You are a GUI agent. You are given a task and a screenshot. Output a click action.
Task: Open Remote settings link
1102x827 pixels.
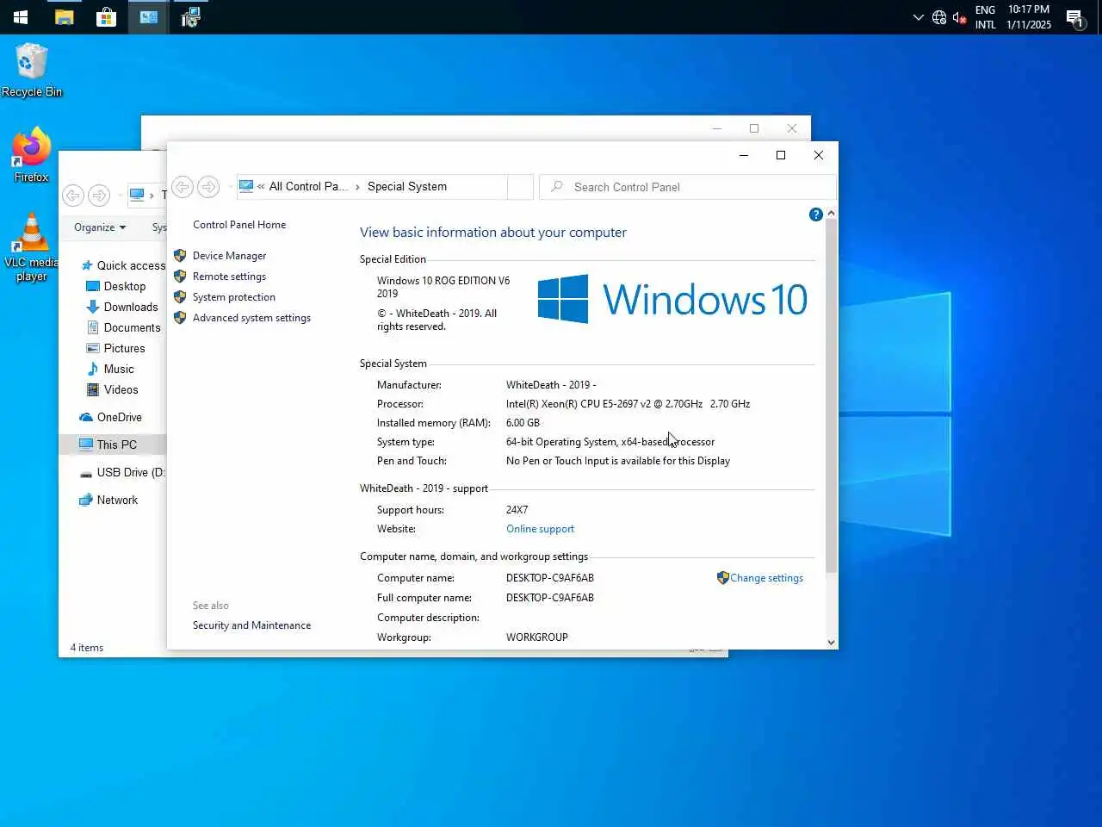(x=229, y=277)
